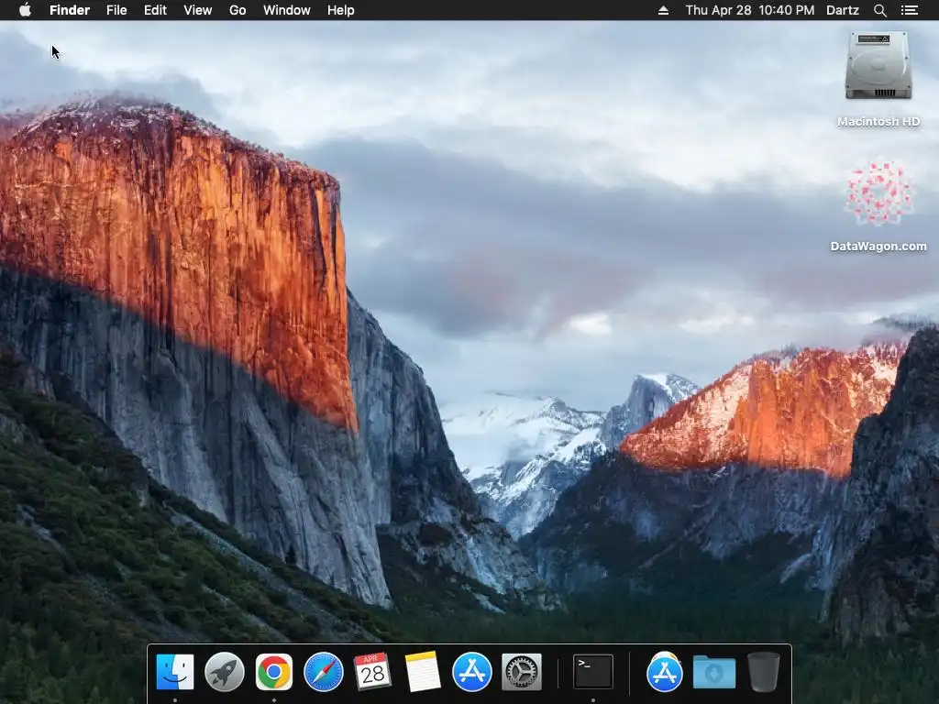Open the Apple menu
Image resolution: width=939 pixels, height=704 pixels.
point(25,10)
